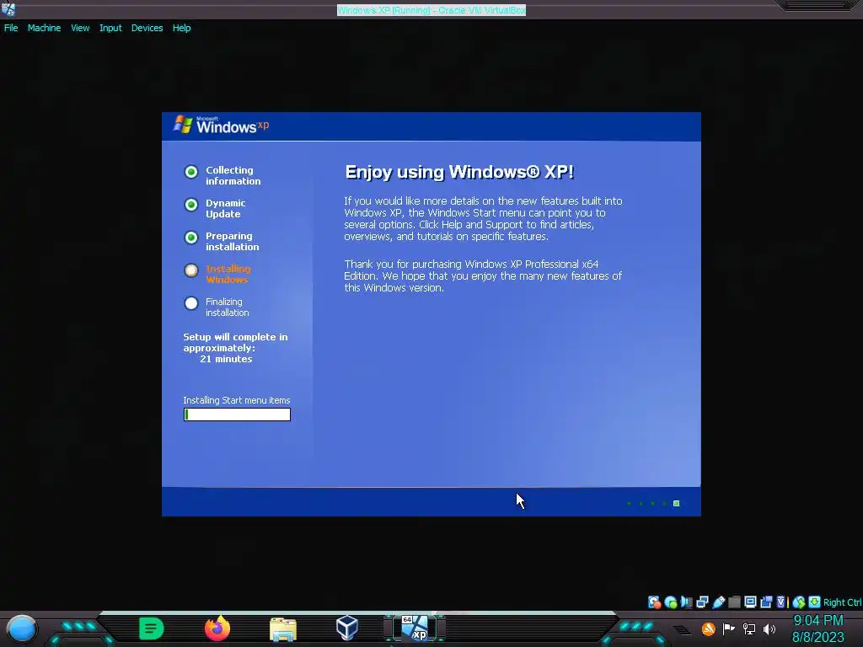Click the audio status indicator icon

coord(686,602)
